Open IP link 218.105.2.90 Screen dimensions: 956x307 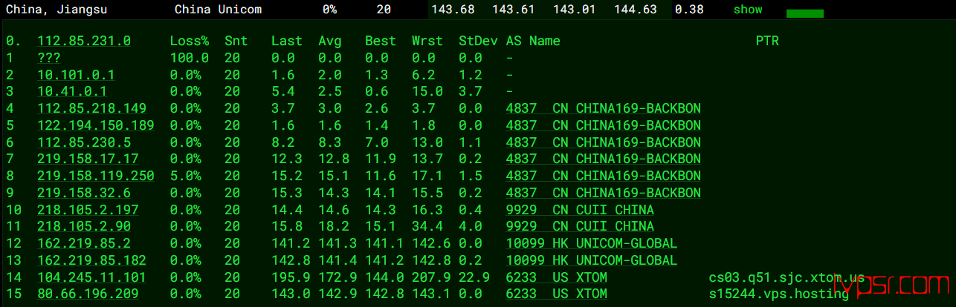(x=84, y=226)
